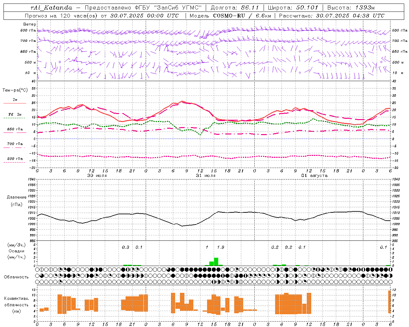Click the 01 августа date label
The height and width of the screenshot is (327, 409).
pyautogui.click(x=314, y=176)
